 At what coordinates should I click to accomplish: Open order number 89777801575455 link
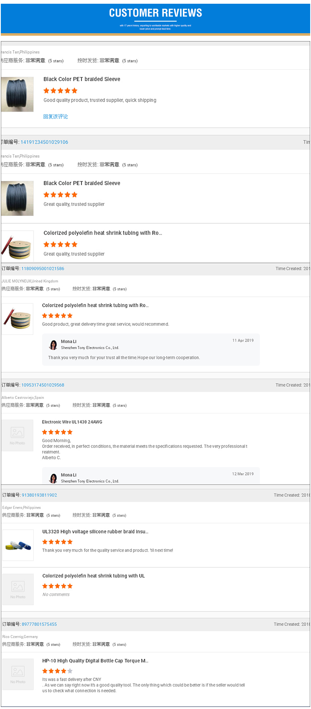click(39, 624)
